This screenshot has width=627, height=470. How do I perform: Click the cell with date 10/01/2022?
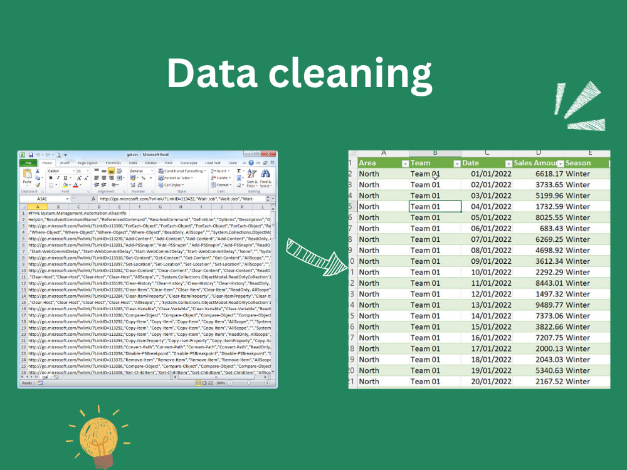(x=487, y=272)
